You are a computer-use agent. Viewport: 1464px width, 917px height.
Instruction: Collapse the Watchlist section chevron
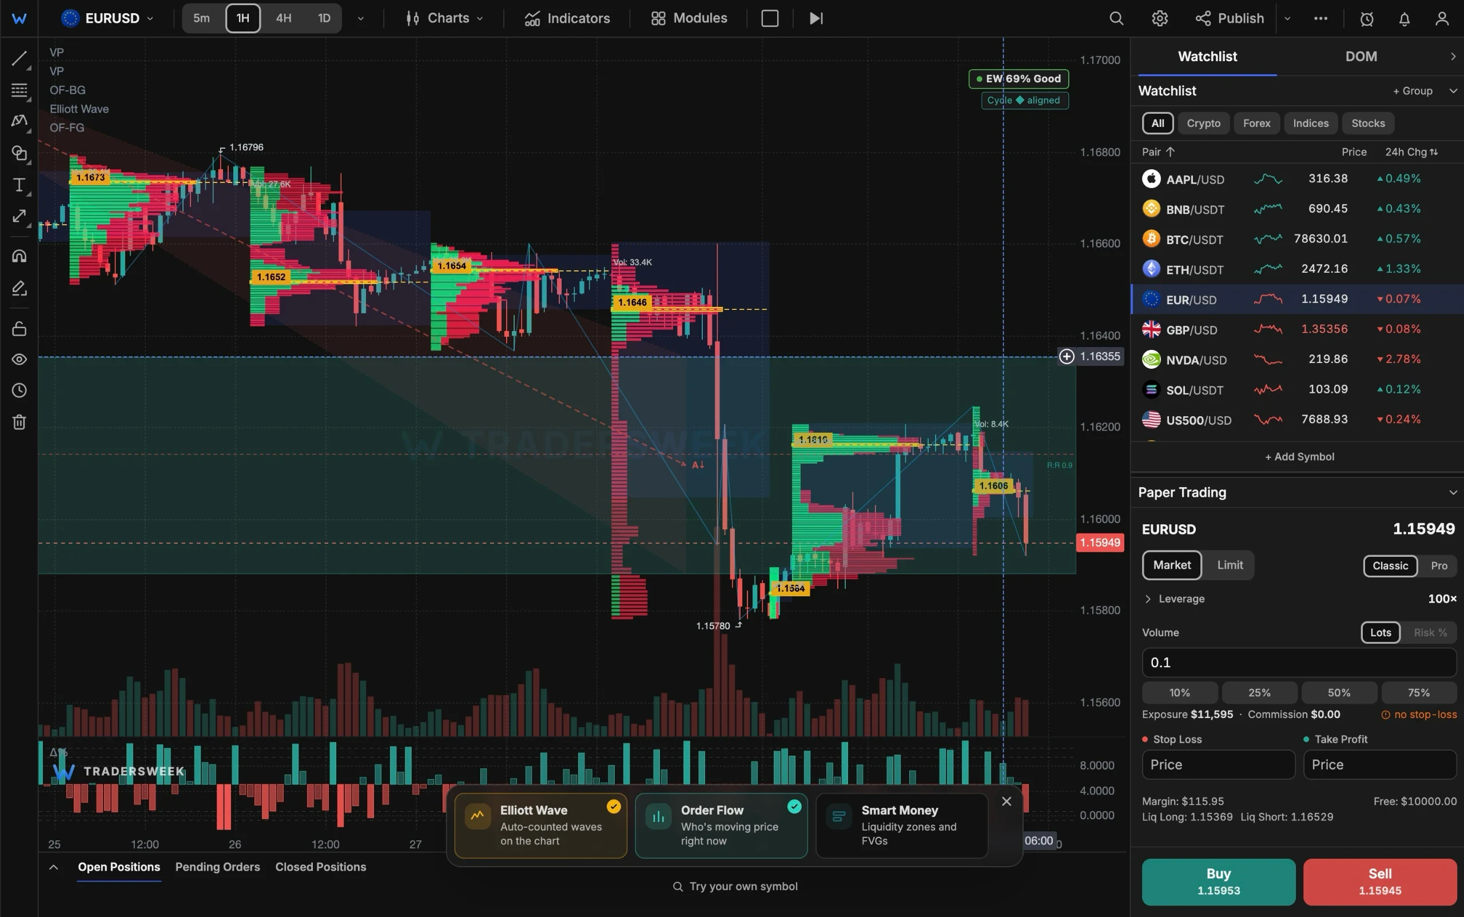1453,90
